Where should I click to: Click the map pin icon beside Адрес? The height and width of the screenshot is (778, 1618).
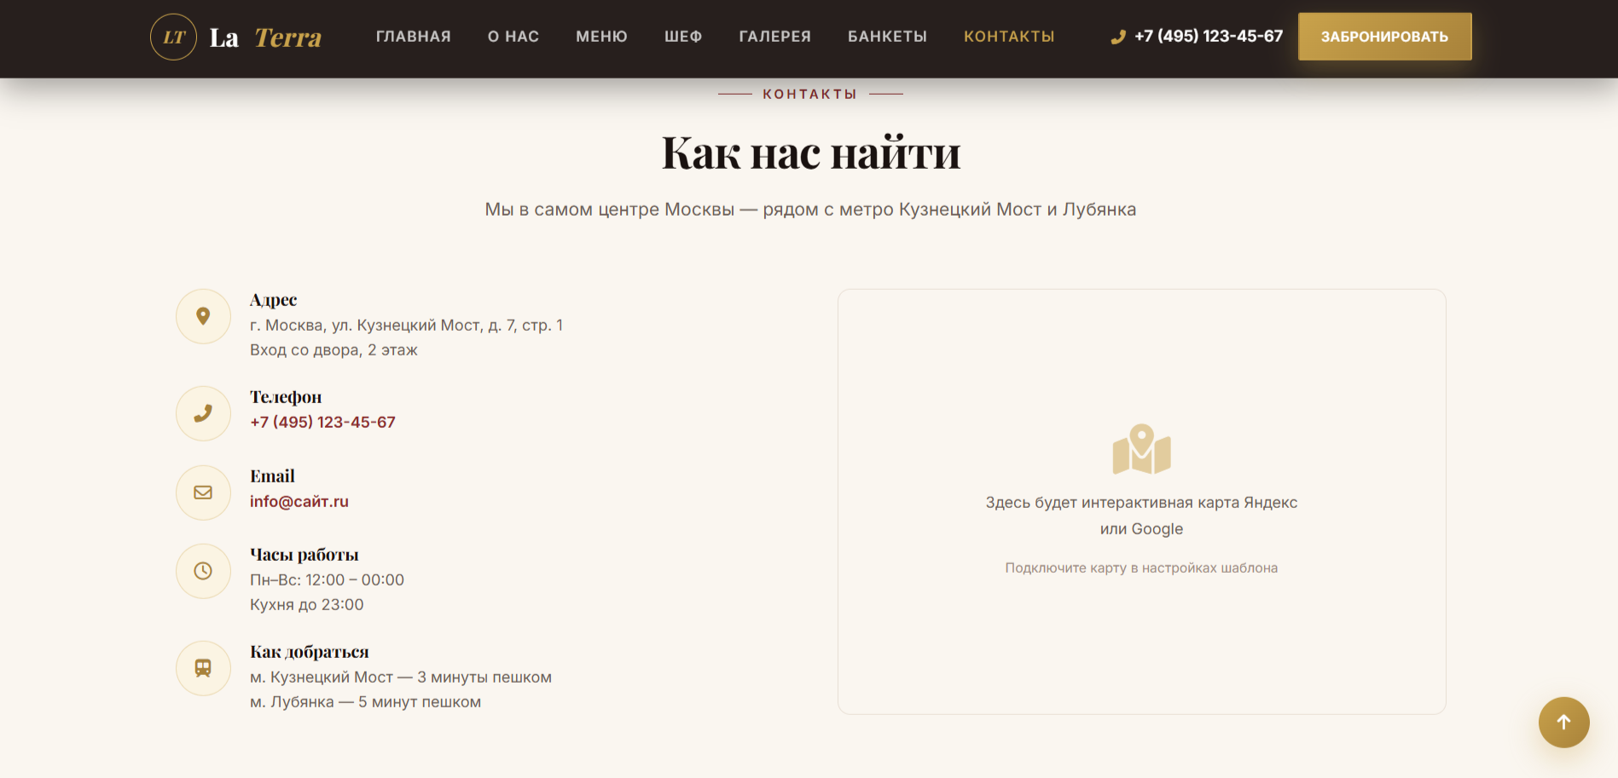(203, 316)
